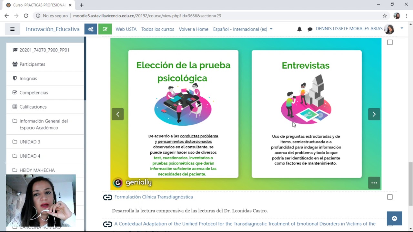The height and width of the screenshot is (232, 413).
Task: View site info "No es seguro" icon
Action: (x=38, y=15)
